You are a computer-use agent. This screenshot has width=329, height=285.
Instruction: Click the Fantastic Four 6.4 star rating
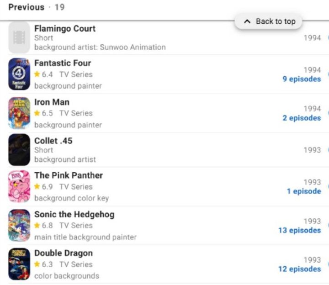tap(43, 74)
